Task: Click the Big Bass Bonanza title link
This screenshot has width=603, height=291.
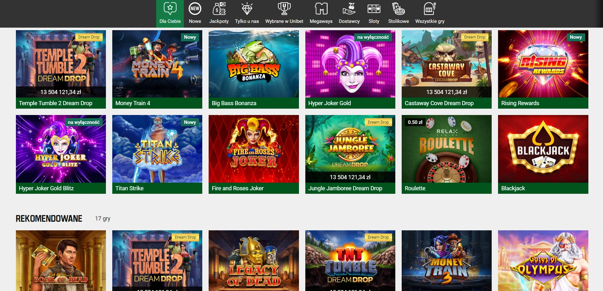Action: [x=234, y=103]
